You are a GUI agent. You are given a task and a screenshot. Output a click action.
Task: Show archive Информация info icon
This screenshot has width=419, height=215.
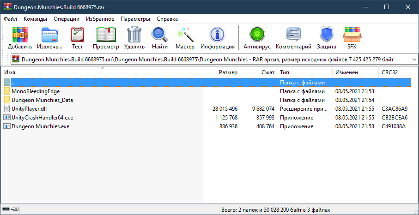click(x=218, y=35)
